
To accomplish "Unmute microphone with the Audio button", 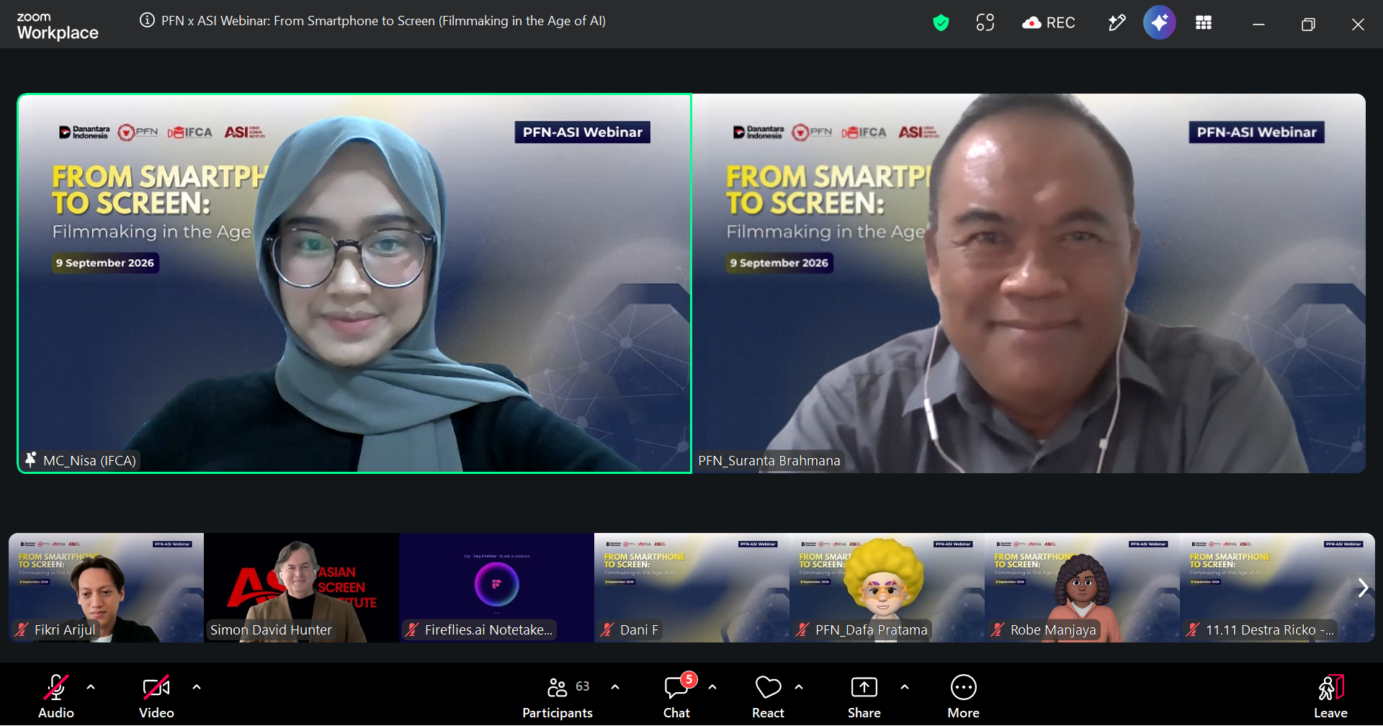I will pyautogui.click(x=56, y=696).
